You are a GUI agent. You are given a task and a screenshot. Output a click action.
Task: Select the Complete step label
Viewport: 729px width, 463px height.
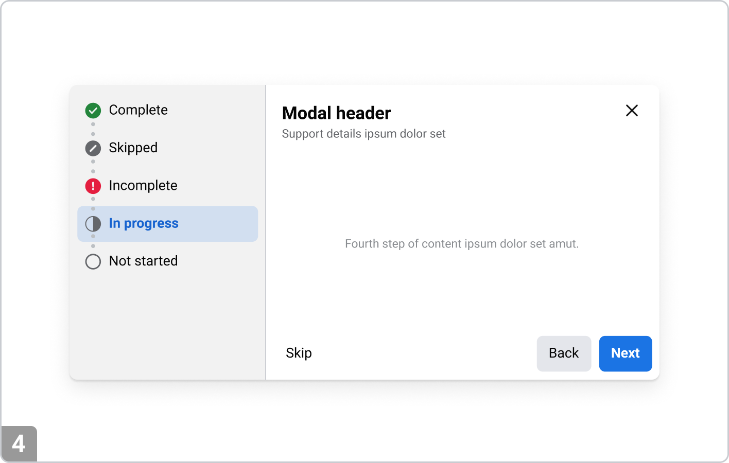[138, 110]
